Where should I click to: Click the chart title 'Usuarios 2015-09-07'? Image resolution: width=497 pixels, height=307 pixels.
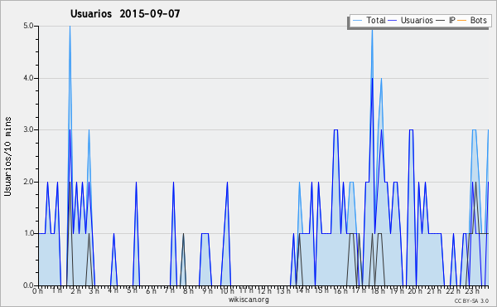click(125, 13)
